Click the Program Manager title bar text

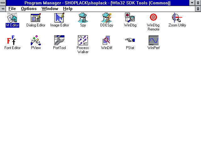[x=97, y=3]
